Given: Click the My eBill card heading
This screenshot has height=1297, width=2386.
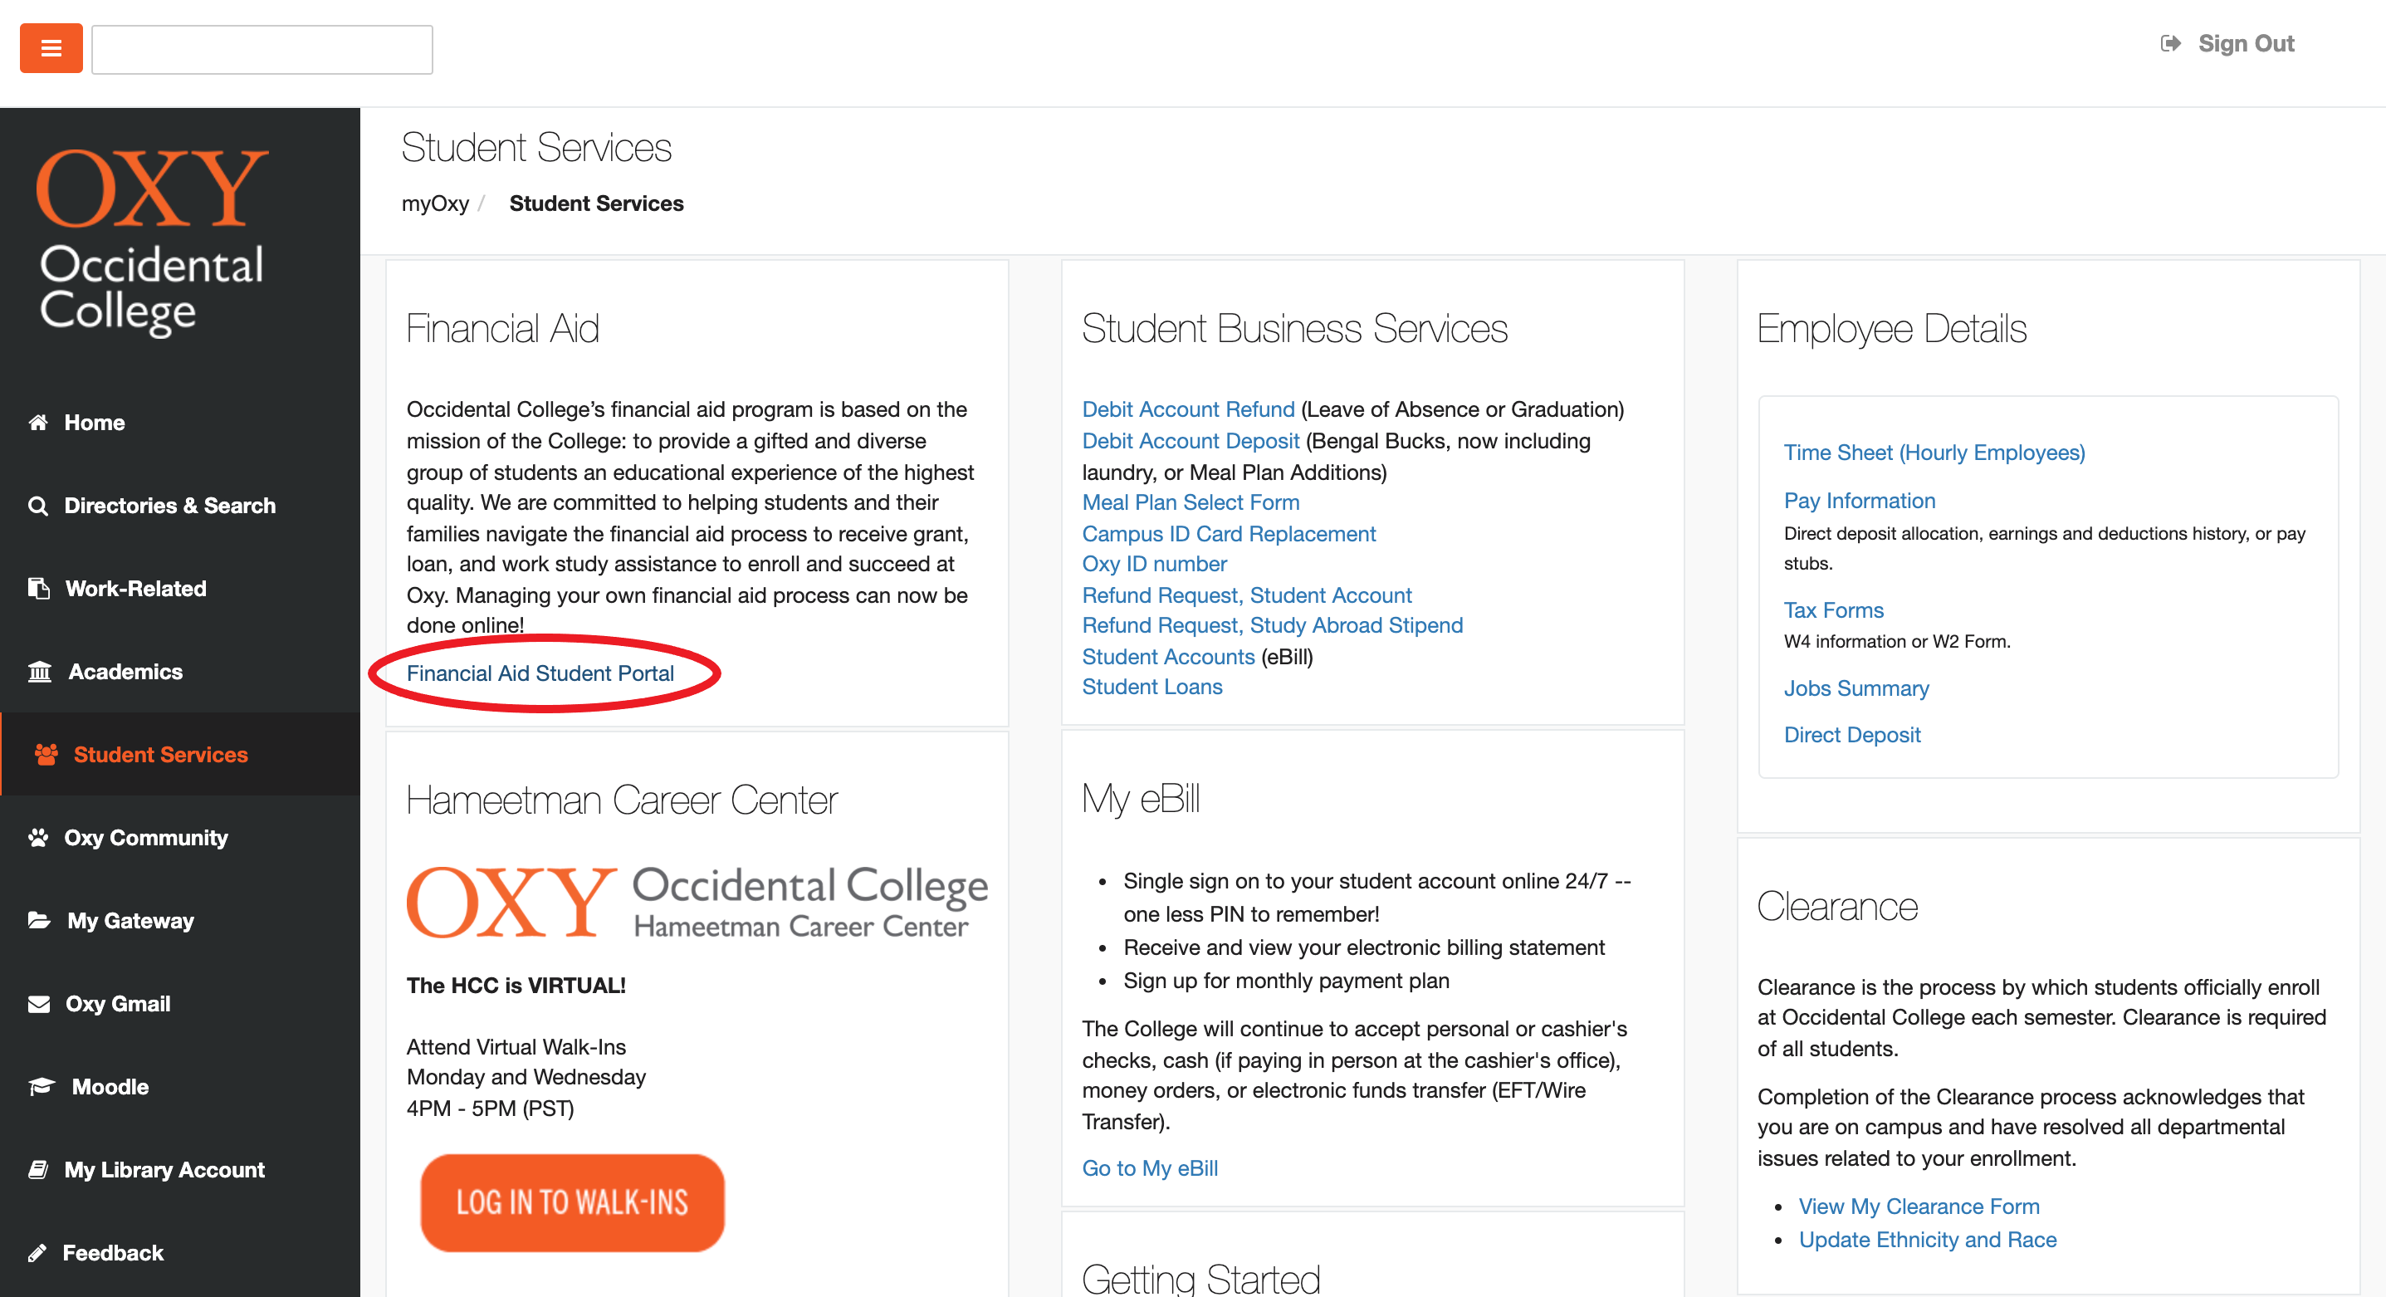Looking at the screenshot, I should coord(1140,800).
